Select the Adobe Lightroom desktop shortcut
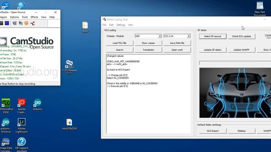The image size is (271, 152). [x=22, y=125]
